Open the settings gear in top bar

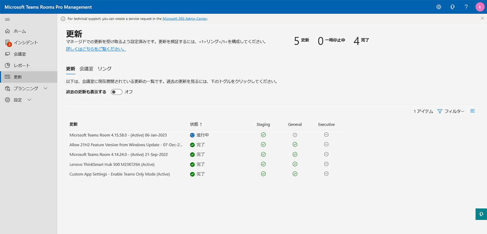[x=438, y=7]
